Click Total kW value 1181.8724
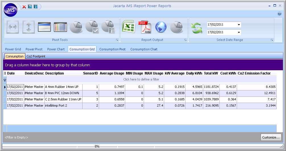 (211, 87)
